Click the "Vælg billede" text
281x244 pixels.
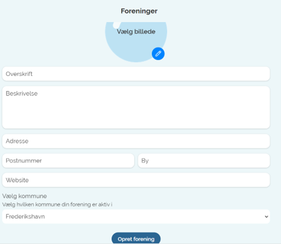[136, 32]
